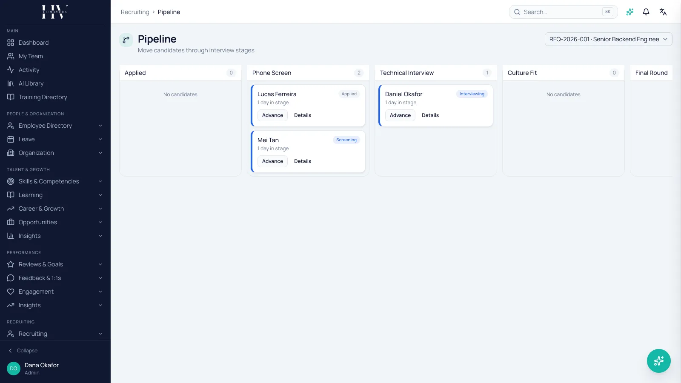Expand Skills & Competencies chevron

coord(100,181)
